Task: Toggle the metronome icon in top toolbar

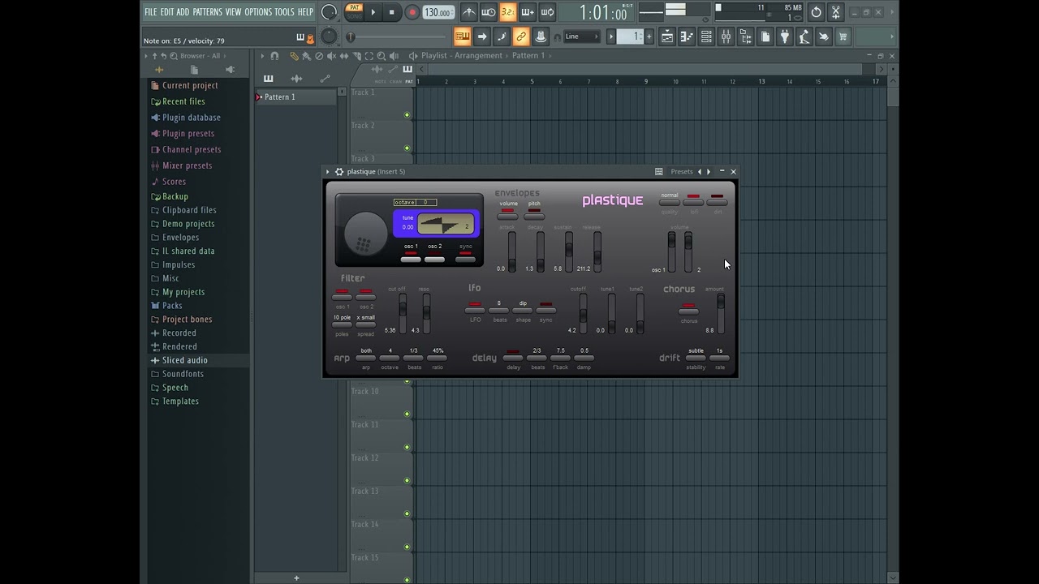Action: [x=469, y=12]
